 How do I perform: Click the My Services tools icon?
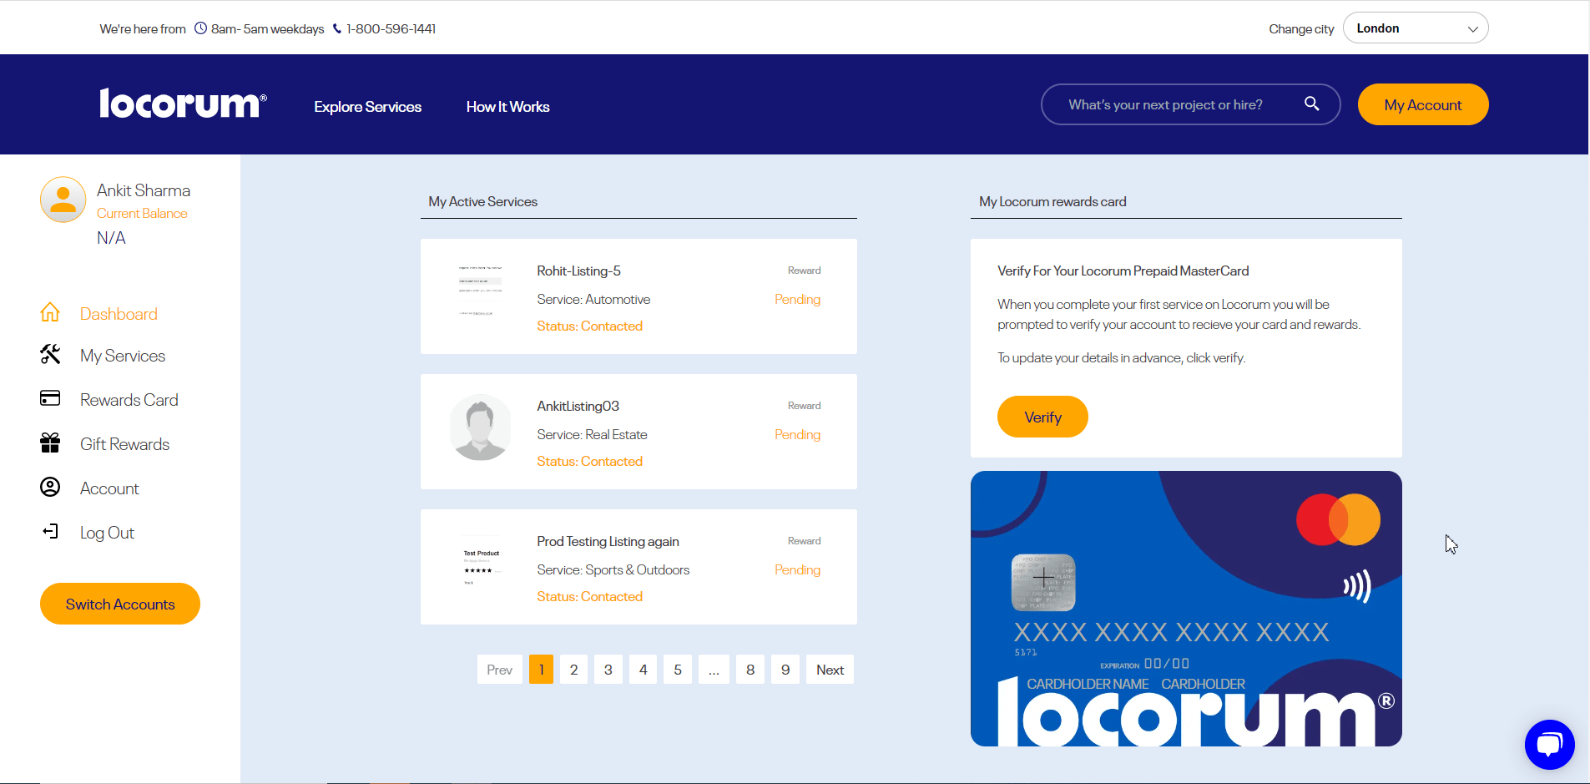click(x=50, y=355)
